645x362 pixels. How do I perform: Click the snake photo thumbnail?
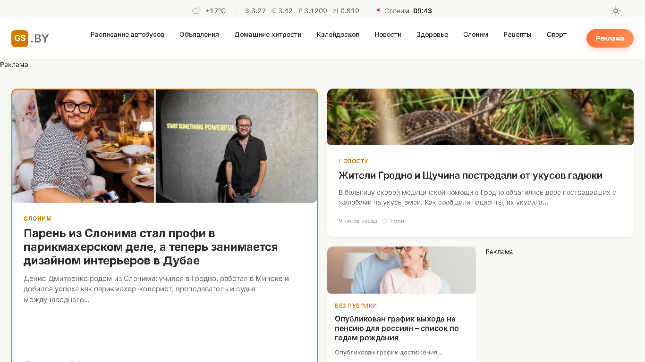pyautogui.click(x=480, y=117)
